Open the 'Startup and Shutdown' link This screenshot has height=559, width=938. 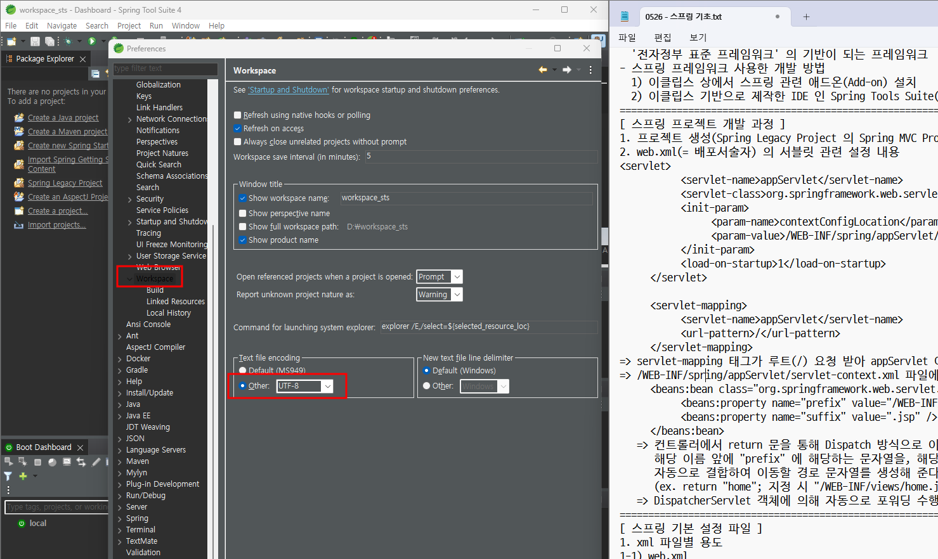289,90
